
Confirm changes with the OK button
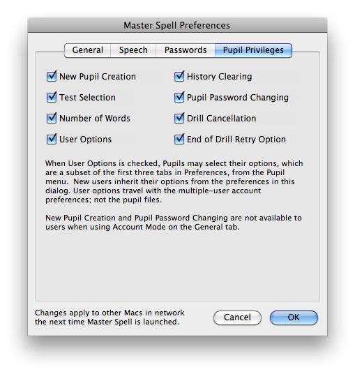click(x=294, y=317)
